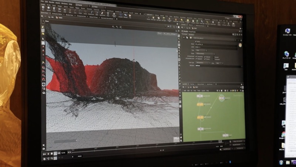Screen dimensions: 296x167
Task: Select the Null shelf tool
Action: [x=70, y=11]
